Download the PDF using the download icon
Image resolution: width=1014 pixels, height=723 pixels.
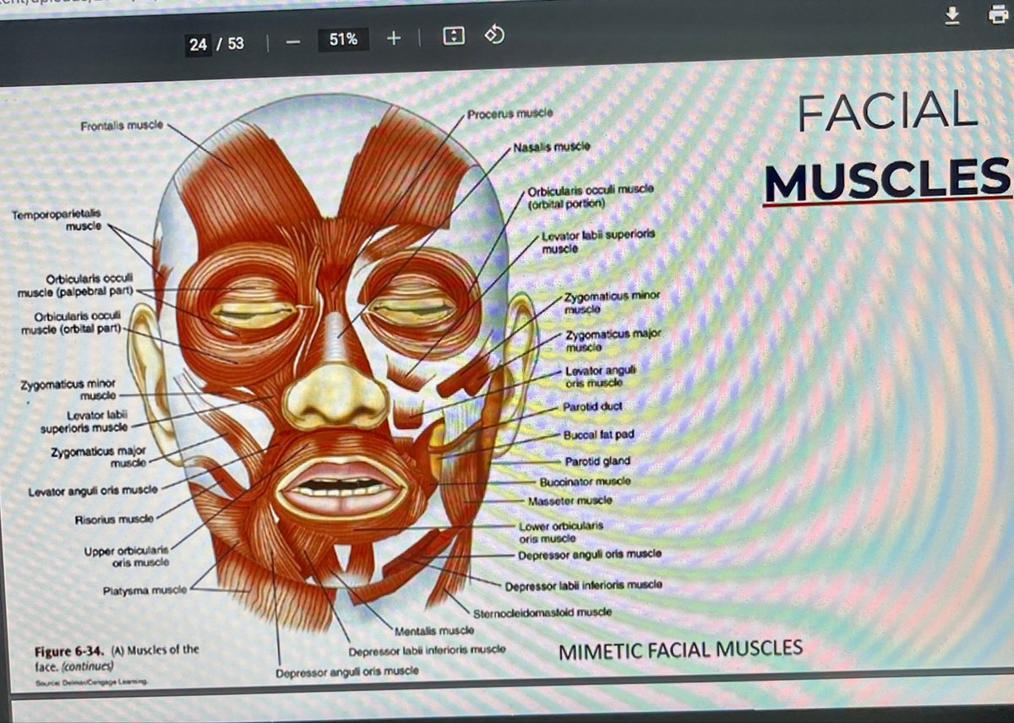pos(951,14)
